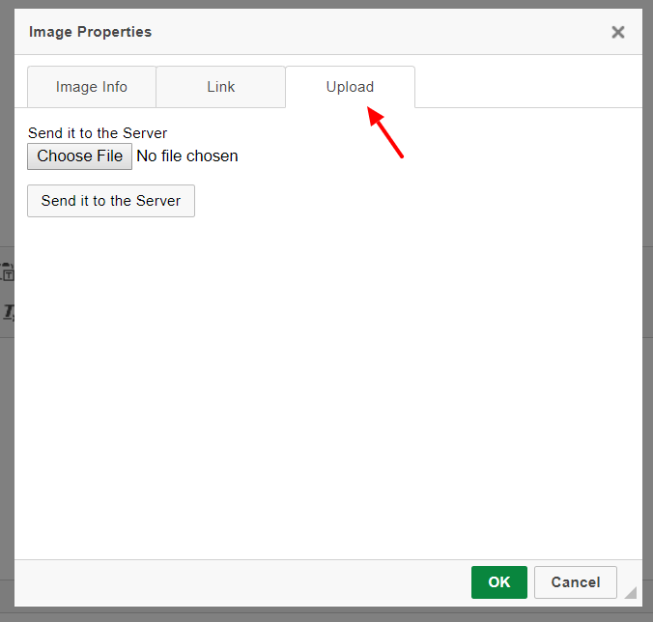This screenshot has height=622, width=653.
Task: Click the 'Send it to the Server' label text
Action: tap(98, 133)
